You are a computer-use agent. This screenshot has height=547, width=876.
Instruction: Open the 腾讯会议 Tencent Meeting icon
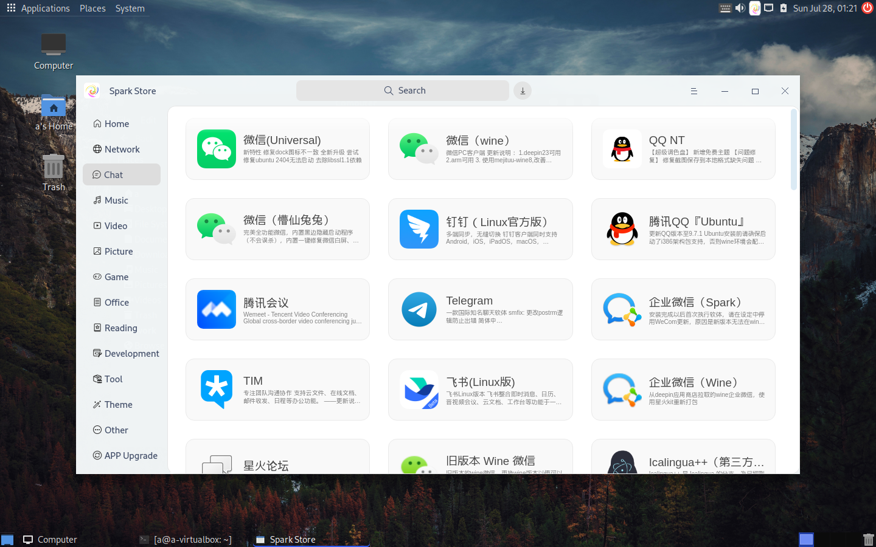[x=217, y=309]
